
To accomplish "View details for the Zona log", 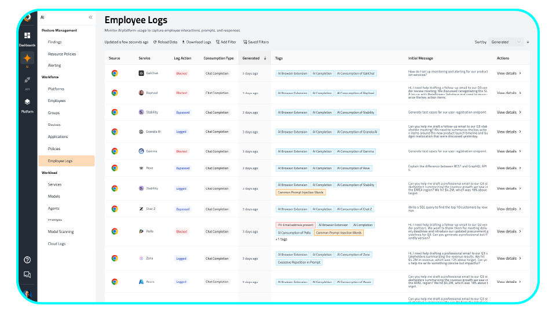I will [x=509, y=259].
